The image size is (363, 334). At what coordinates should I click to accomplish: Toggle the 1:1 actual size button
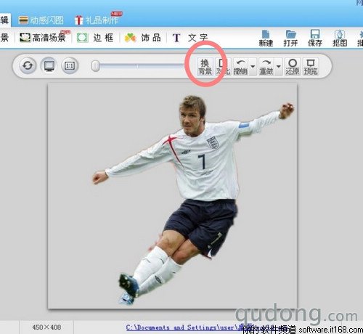click(x=70, y=65)
